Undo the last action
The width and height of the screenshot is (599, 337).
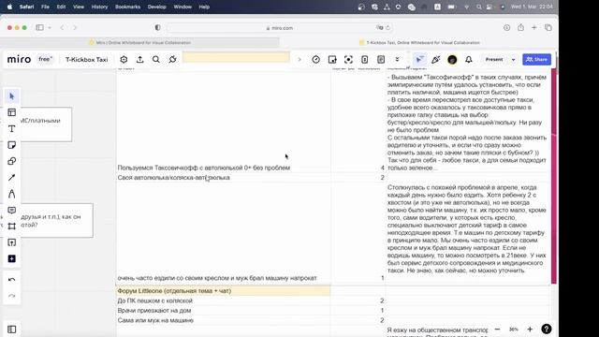point(12,280)
